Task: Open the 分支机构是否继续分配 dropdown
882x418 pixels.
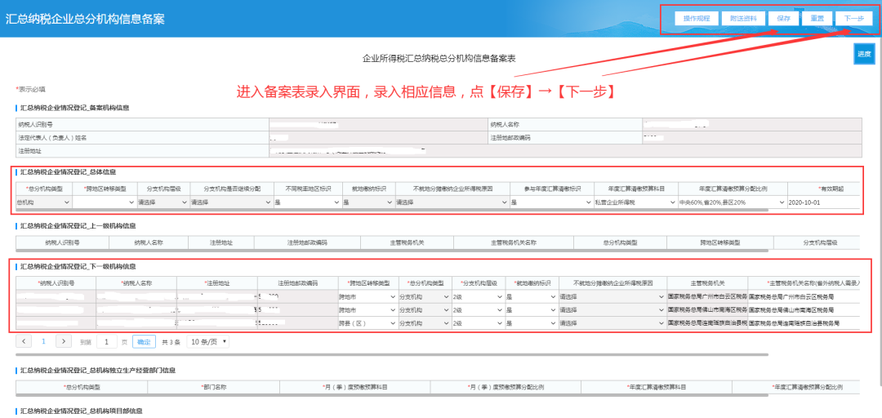Action: tap(231, 202)
